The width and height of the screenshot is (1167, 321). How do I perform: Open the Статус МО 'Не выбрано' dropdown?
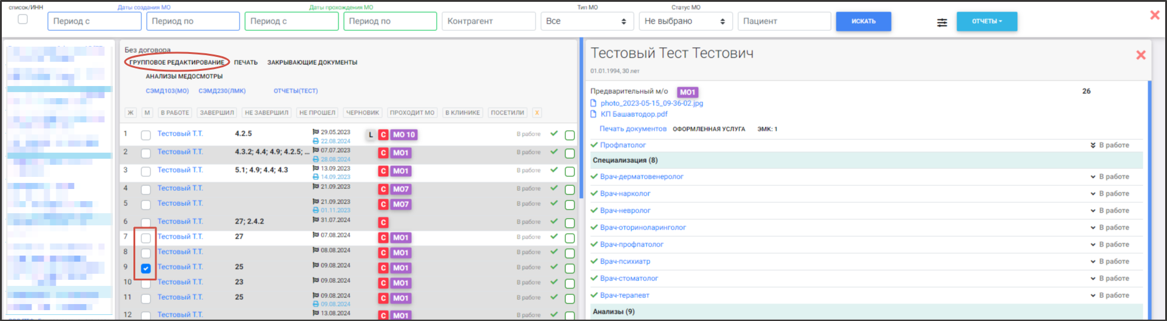pyautogui.click(x=685, y=21)
